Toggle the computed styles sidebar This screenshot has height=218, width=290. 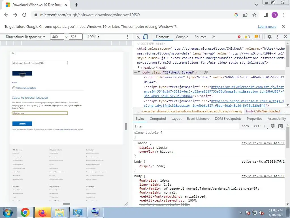tap(280, 126)
